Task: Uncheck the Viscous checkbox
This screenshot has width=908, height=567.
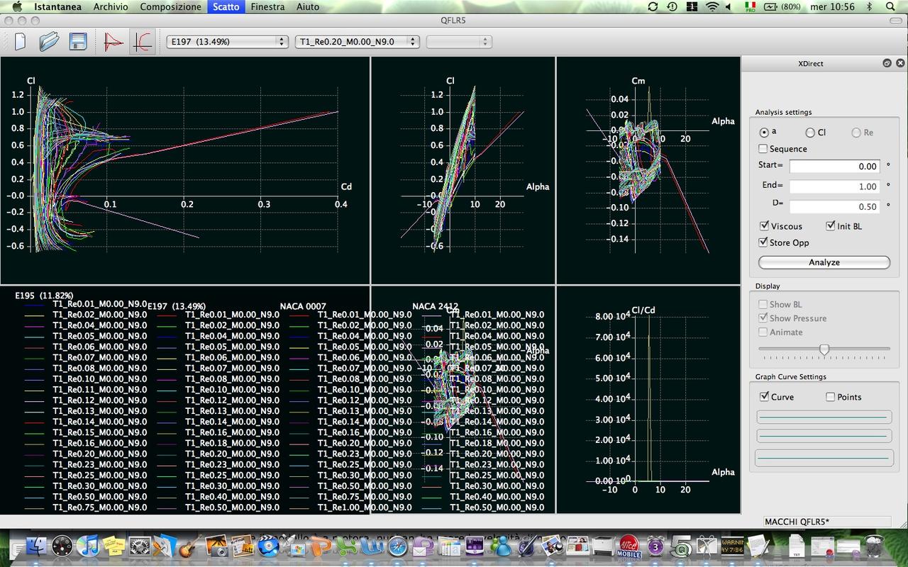Action: click(x=764, y=226)
